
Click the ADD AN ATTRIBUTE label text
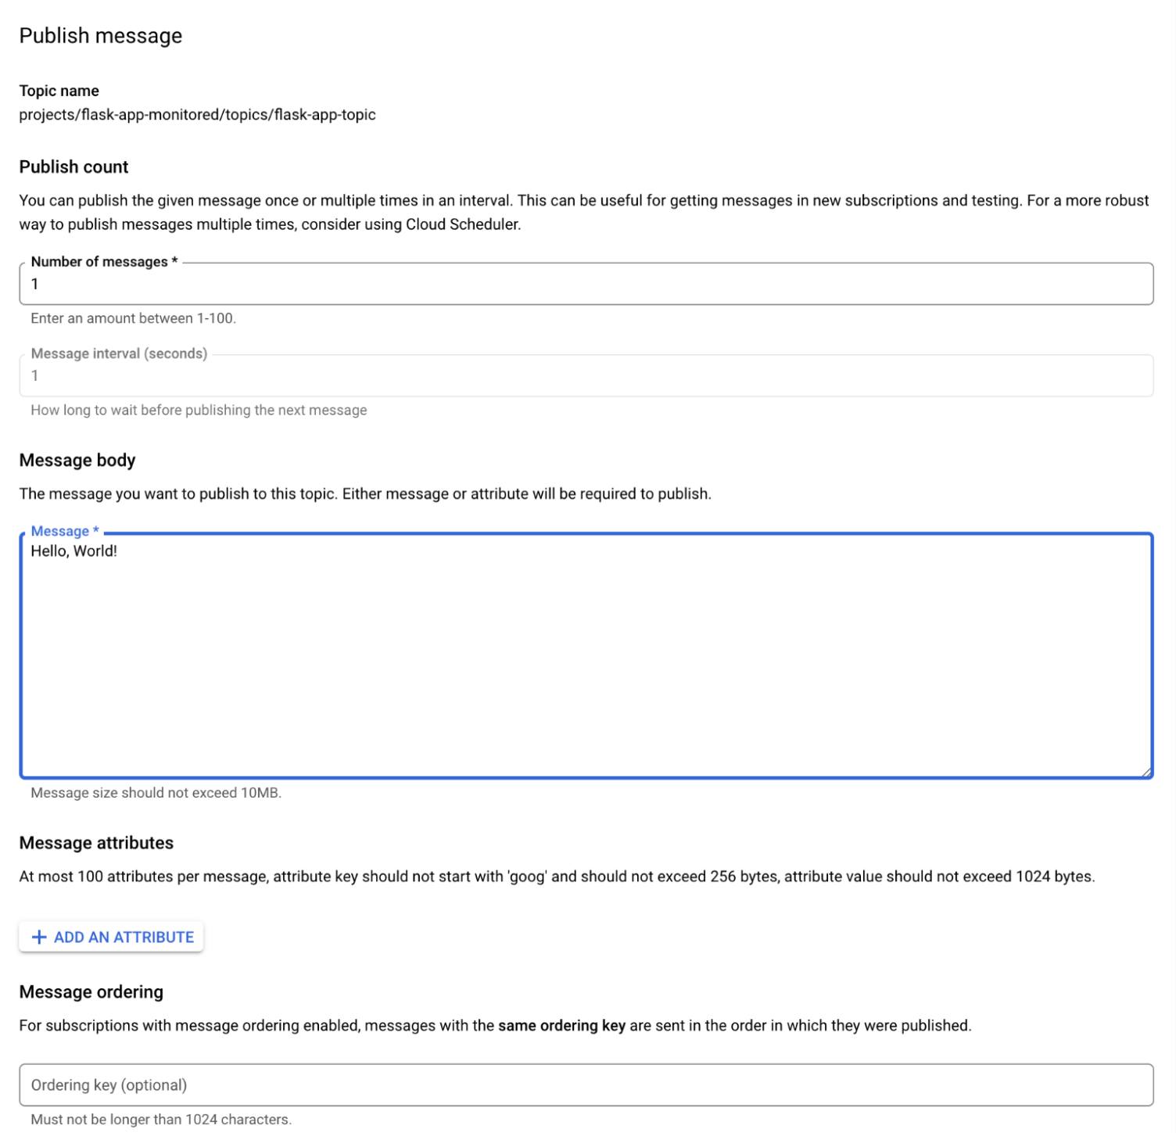click(123, 936)
